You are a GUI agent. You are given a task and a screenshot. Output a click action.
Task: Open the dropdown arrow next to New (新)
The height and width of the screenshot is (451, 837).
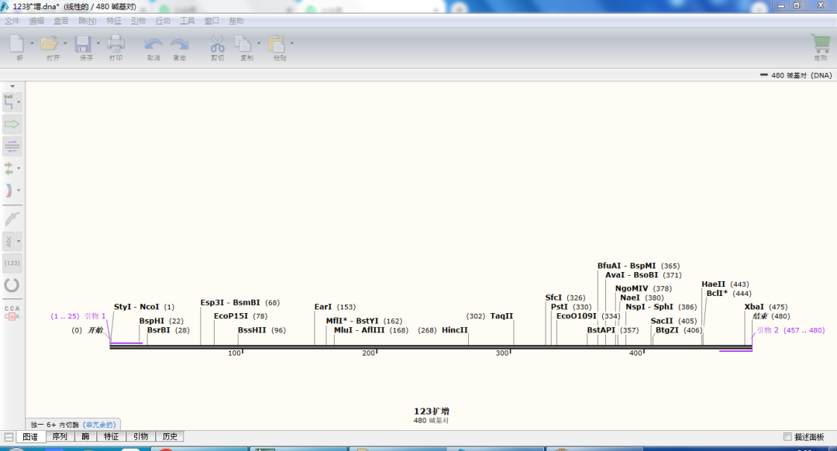point(32,43)
